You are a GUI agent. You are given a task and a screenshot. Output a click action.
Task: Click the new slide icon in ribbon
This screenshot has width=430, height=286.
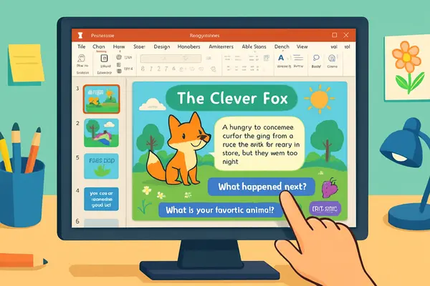pos(104,59)
